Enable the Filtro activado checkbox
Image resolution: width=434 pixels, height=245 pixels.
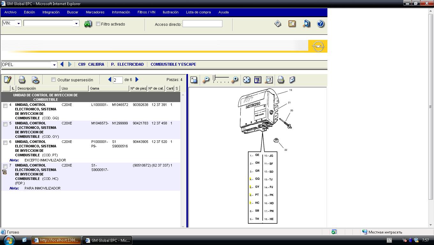(98, 24)
